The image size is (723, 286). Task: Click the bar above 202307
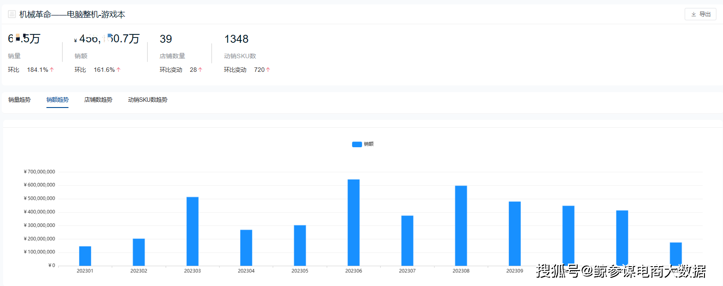coord(408,241)
